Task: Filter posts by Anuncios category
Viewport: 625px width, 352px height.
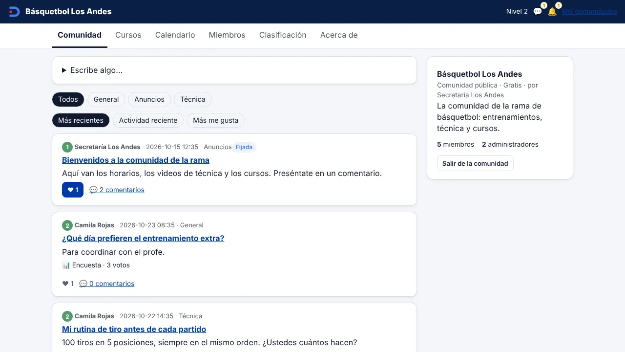Action: [x=149, y=99]
